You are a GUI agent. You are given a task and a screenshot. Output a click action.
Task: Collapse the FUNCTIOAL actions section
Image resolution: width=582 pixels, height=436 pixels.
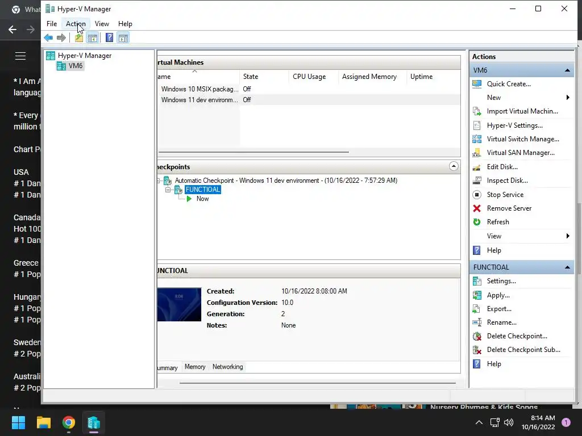(567, 267)
